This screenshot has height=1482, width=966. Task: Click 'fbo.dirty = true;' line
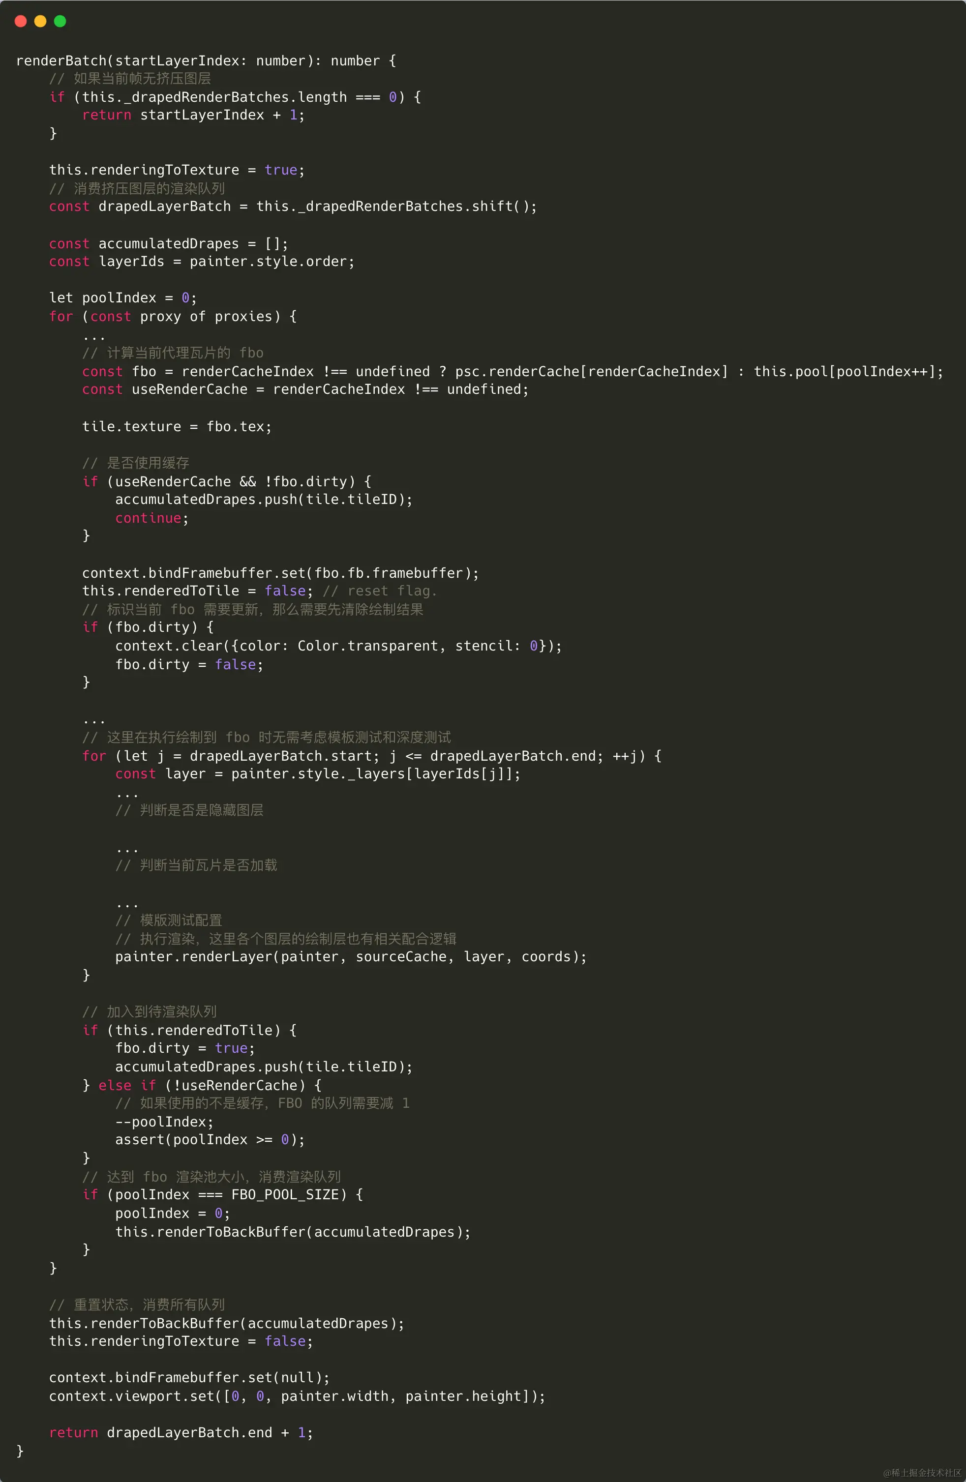click(x=185, y=1049)
